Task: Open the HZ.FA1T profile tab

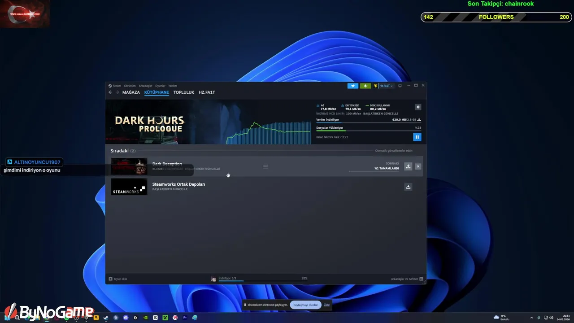Action: click(x=207, y=92)
